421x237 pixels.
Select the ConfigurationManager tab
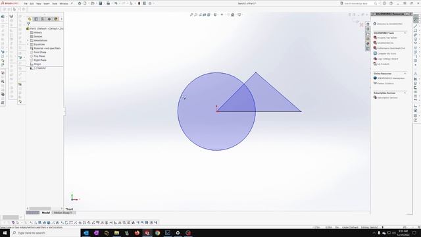click(42, 19)
